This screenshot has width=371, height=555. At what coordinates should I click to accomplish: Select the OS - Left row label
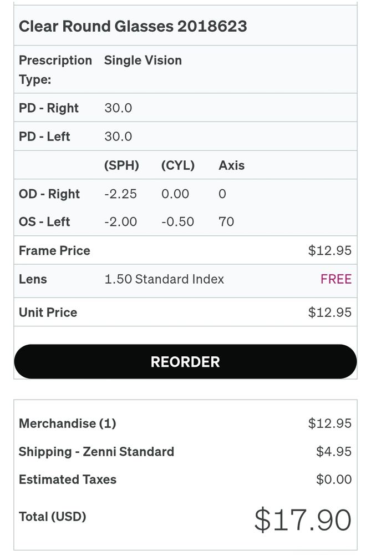[44, 222]
